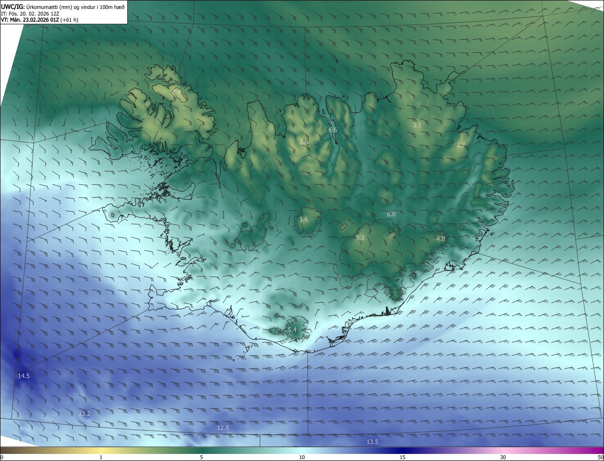Viewport: 604px width, 461px height.
Task: Click the colorbar tick label 1
Action: coord(101,457)
